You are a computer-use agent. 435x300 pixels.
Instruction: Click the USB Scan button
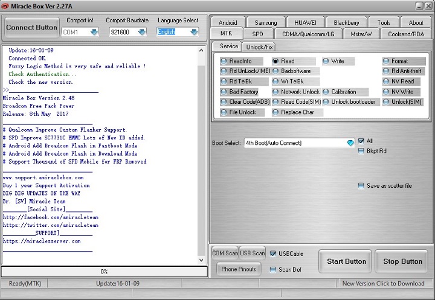pos(252,253)
